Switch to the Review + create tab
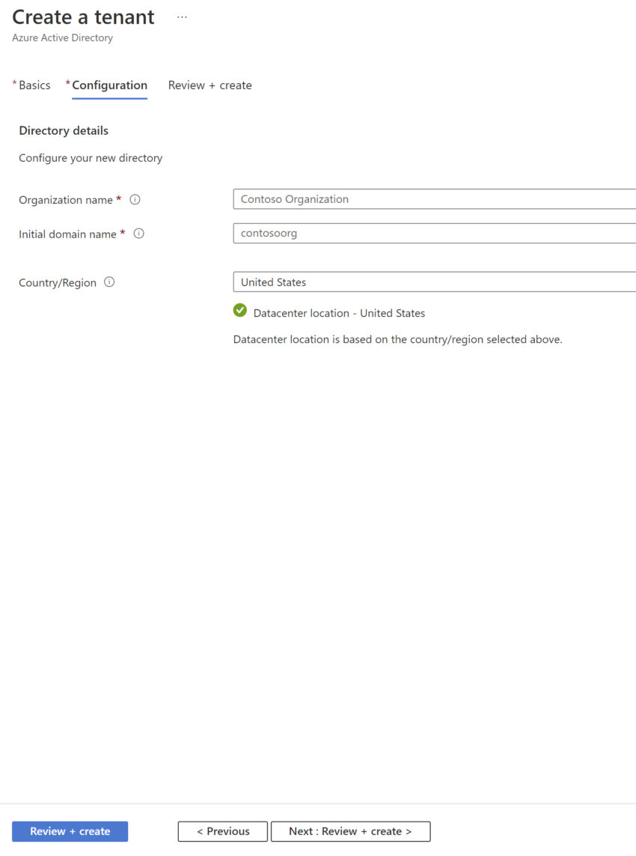 pyautogui.click(x=210, y=85)
